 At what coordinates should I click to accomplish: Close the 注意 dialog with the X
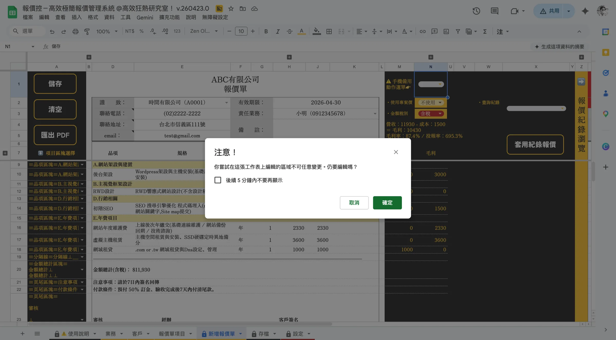pos(396,152)
